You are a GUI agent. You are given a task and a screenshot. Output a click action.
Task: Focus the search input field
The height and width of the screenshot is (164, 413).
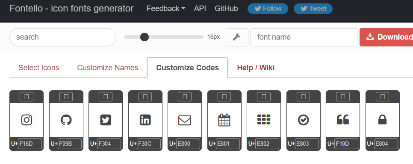point(63,37)
